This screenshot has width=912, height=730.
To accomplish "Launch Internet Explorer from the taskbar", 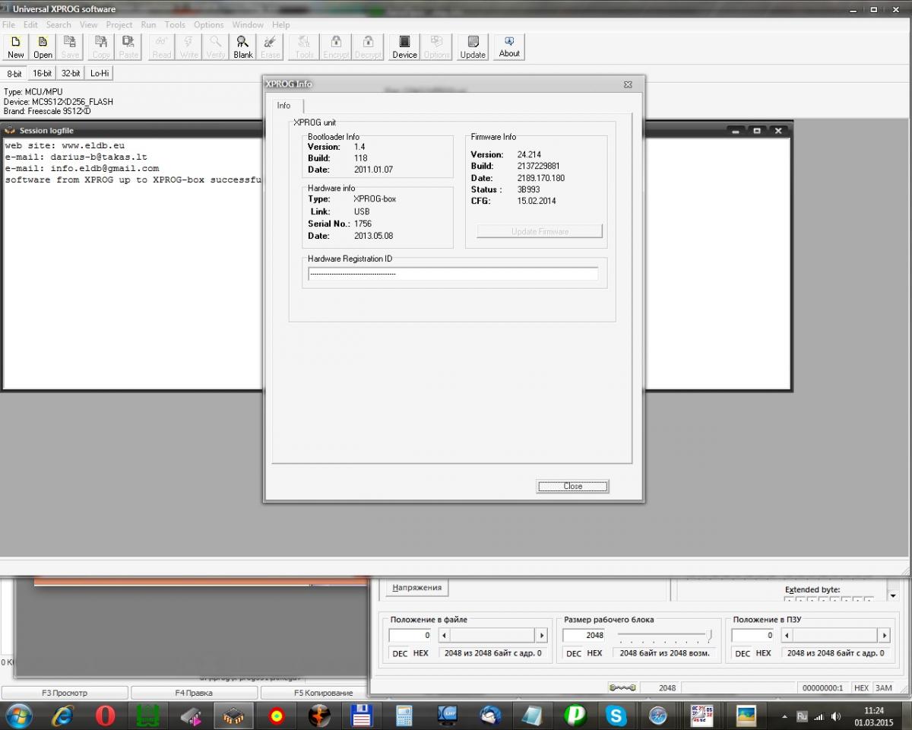I will click(x=63, y=716).
